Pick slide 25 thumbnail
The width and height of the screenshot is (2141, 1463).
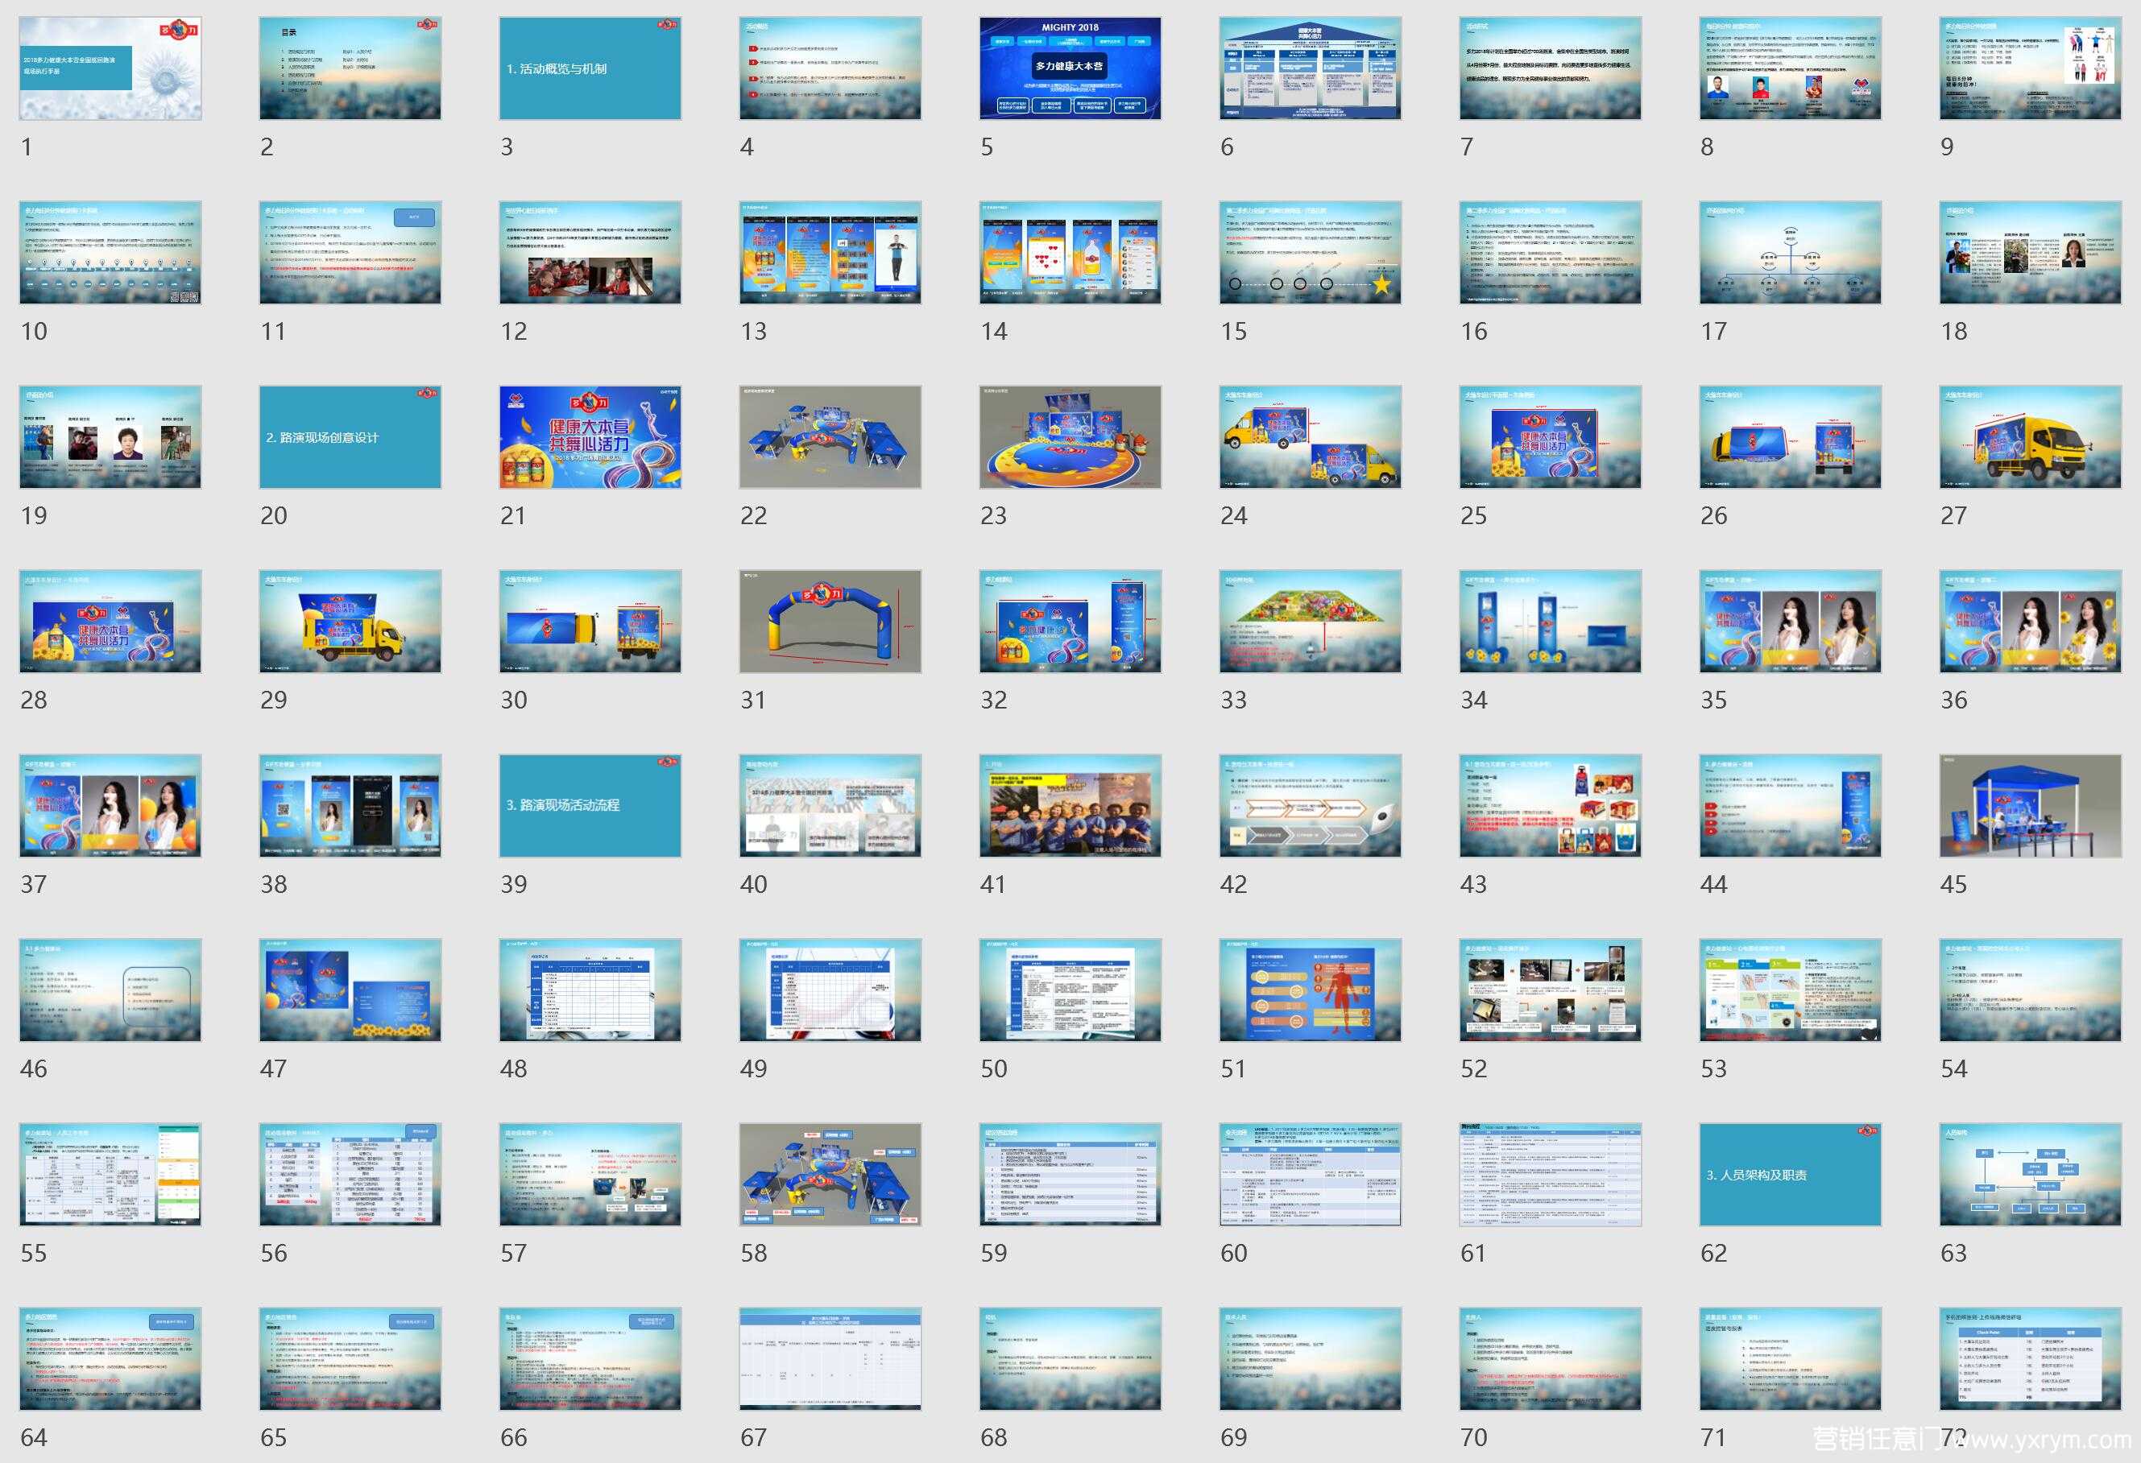coord(1551,436)
